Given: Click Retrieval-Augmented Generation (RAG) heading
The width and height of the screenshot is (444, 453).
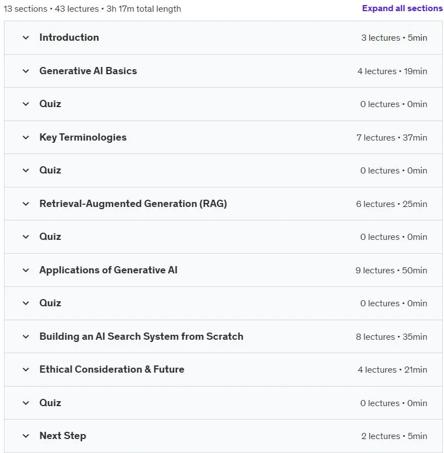Looking at the screenshot, I should 133,204.
